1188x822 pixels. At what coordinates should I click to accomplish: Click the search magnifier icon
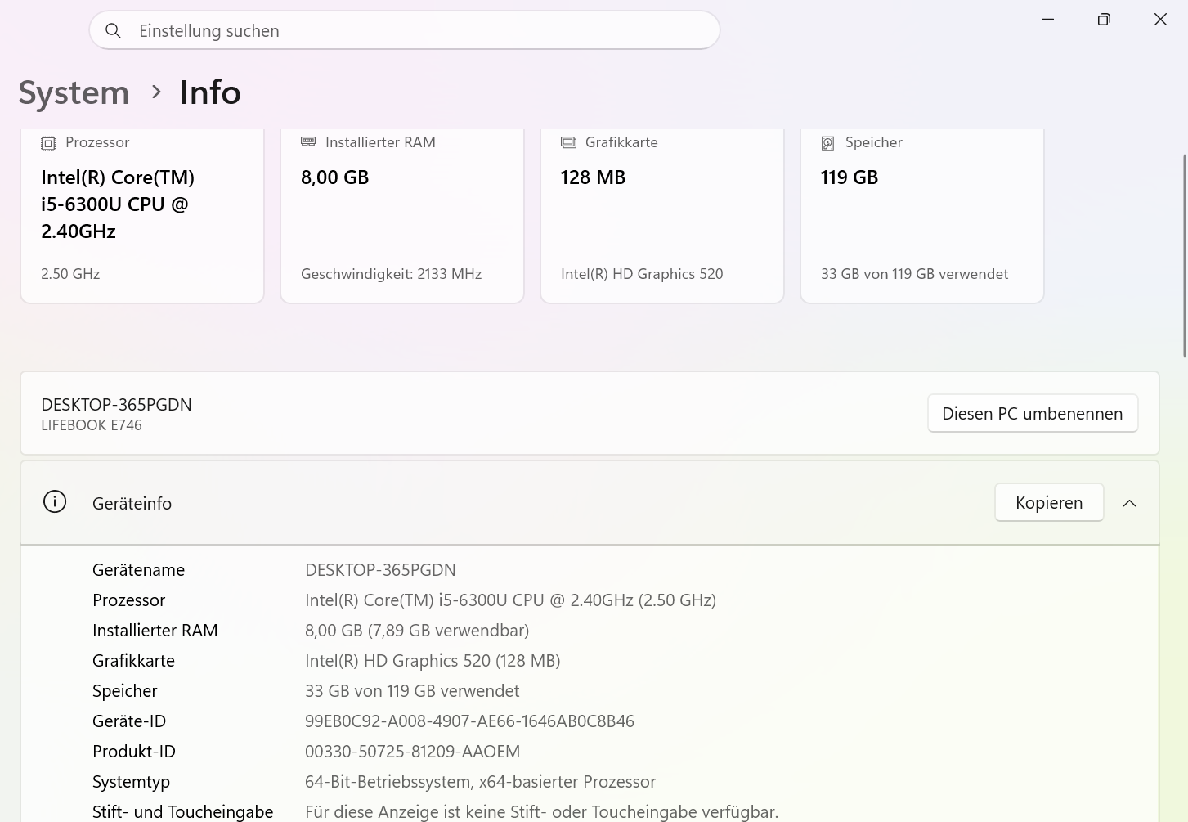[x=114, y=31]
